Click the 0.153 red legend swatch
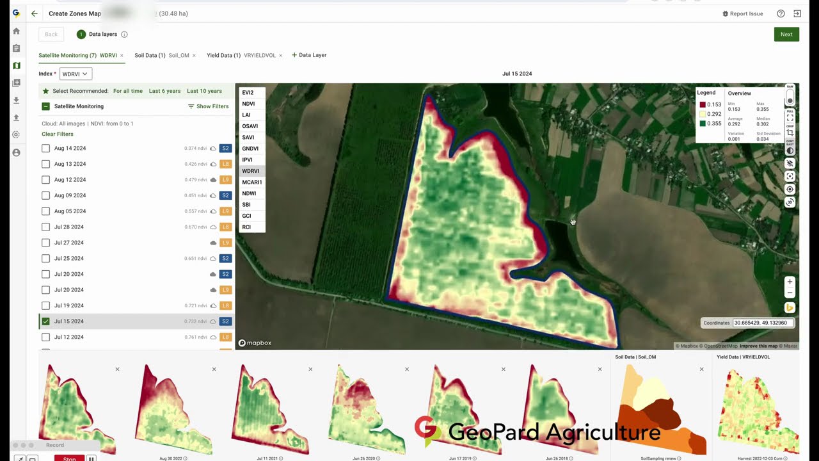Viewport: 819px width, 461px height. pyautogui.click(x=703, y=104)
